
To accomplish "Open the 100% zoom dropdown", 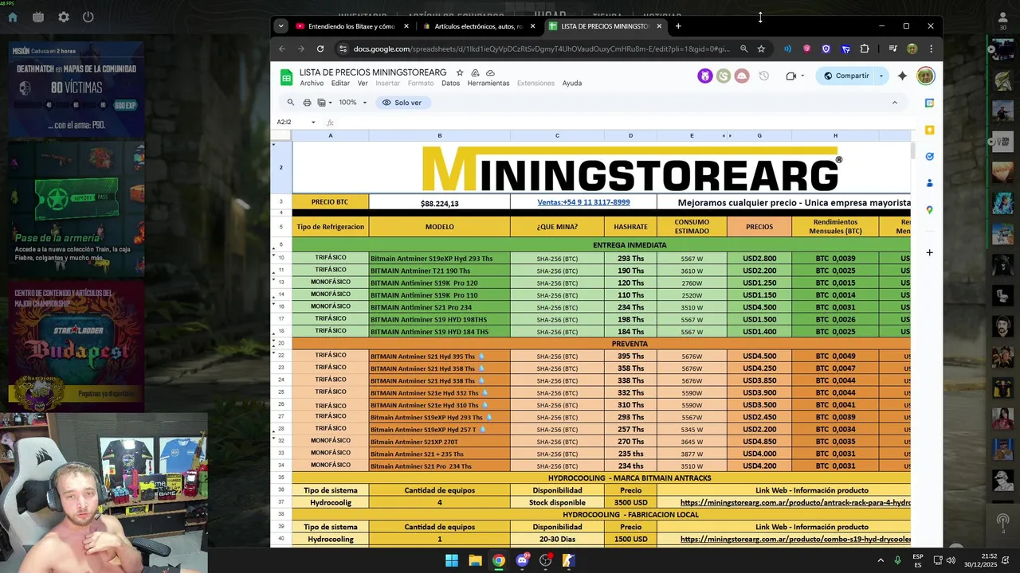I will coord(353,103).
